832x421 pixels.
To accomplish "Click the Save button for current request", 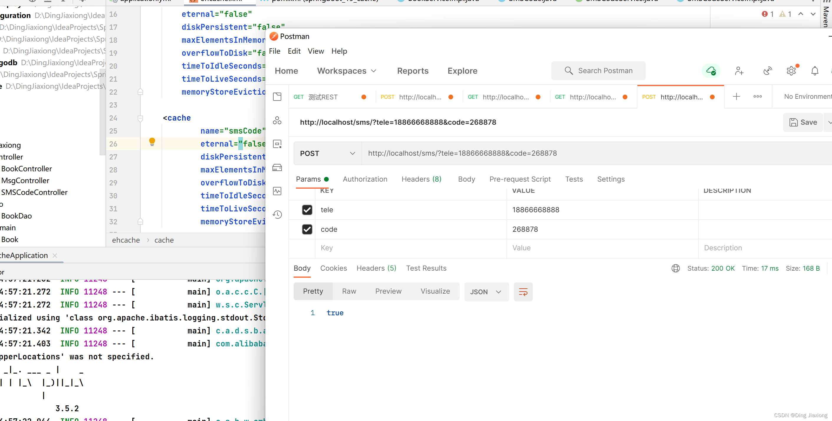I will (803, 122).
